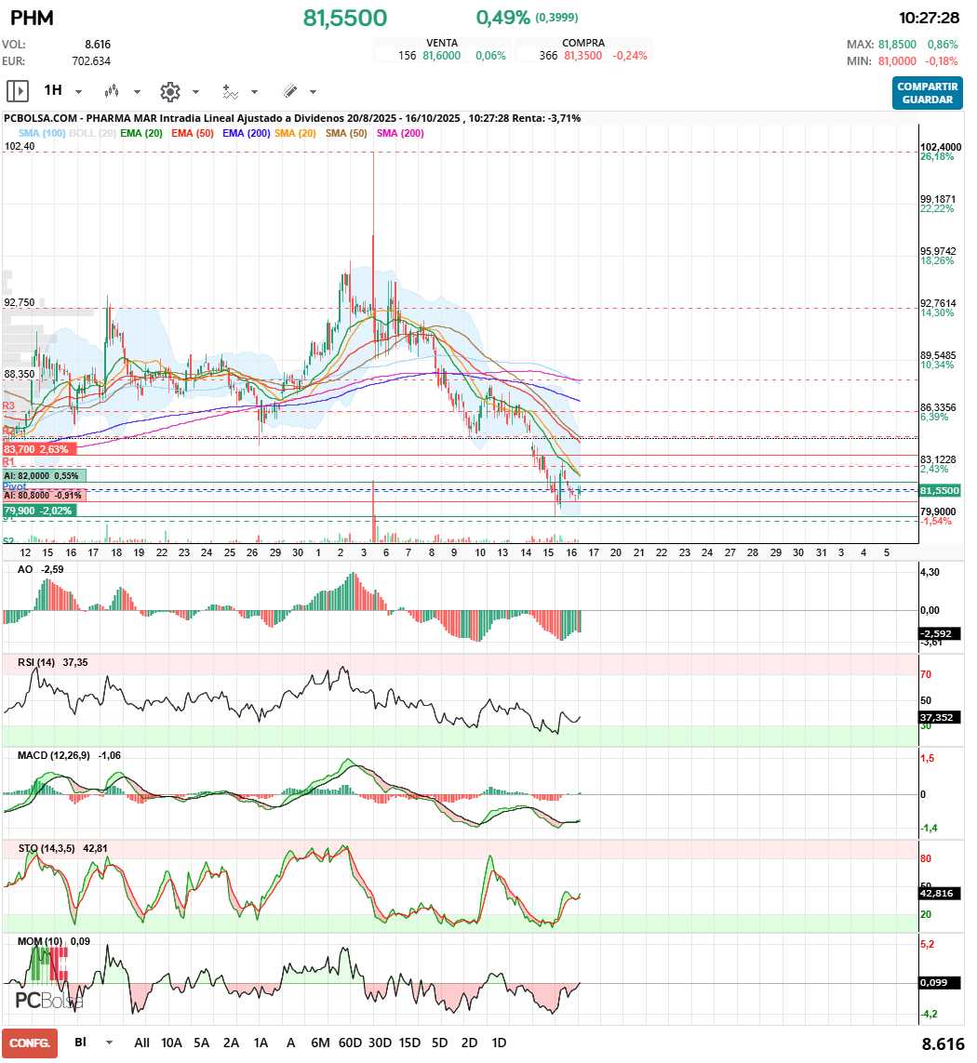977x1063 pixels.
Task: Switch to the 30D time range
Action: [x=380, y=1043]
